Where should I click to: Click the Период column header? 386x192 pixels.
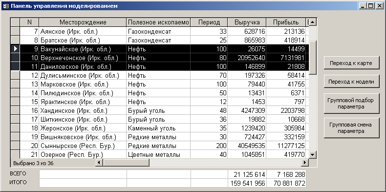209,22
